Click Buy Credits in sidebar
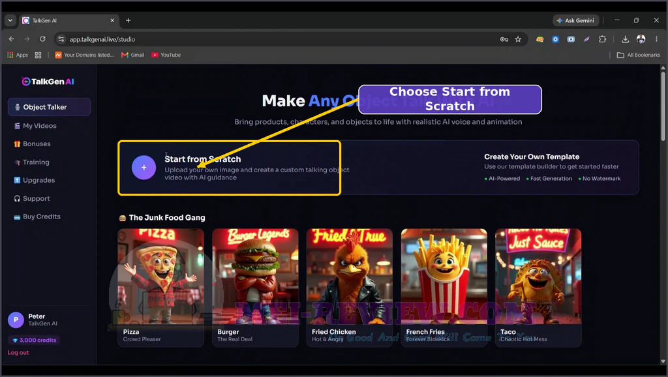This screenshot has width=668, height=377. [x=37, y=217]
